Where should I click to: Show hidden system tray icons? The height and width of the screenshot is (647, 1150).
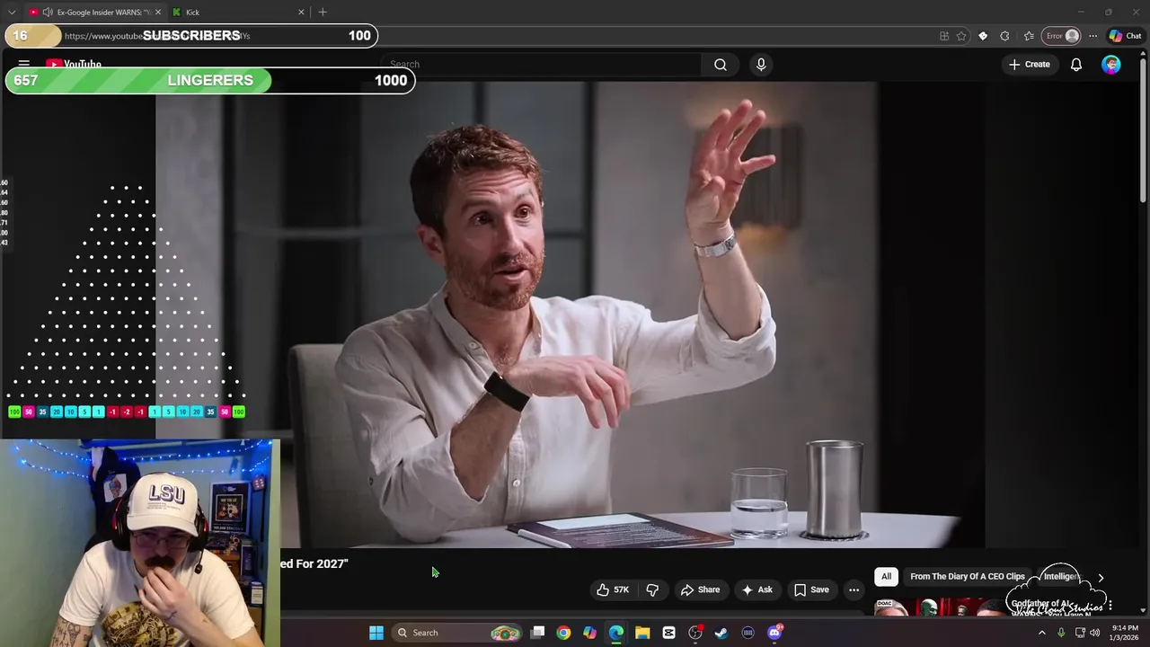[x=1042, y=633]
